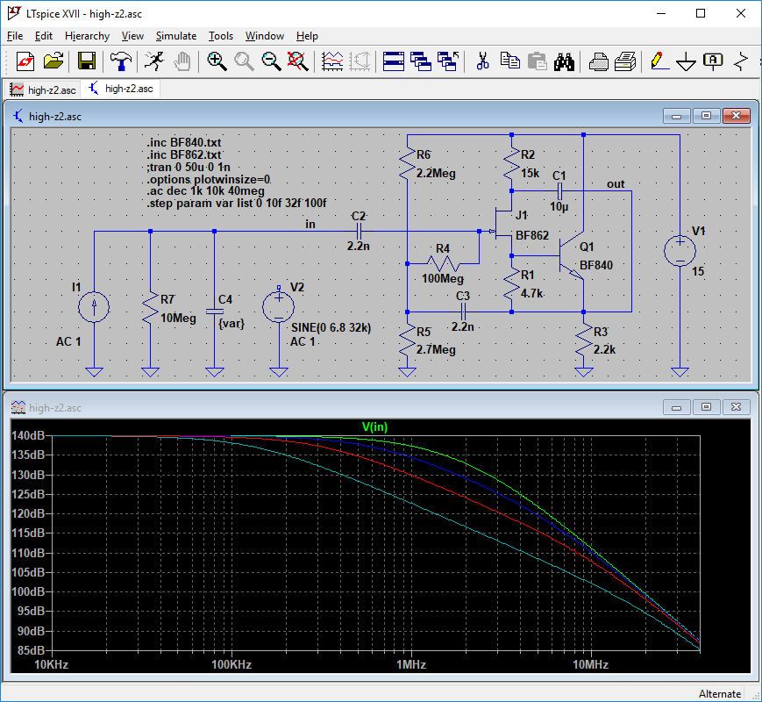Click the V2 voltage source symbol

tap(279, 307)
